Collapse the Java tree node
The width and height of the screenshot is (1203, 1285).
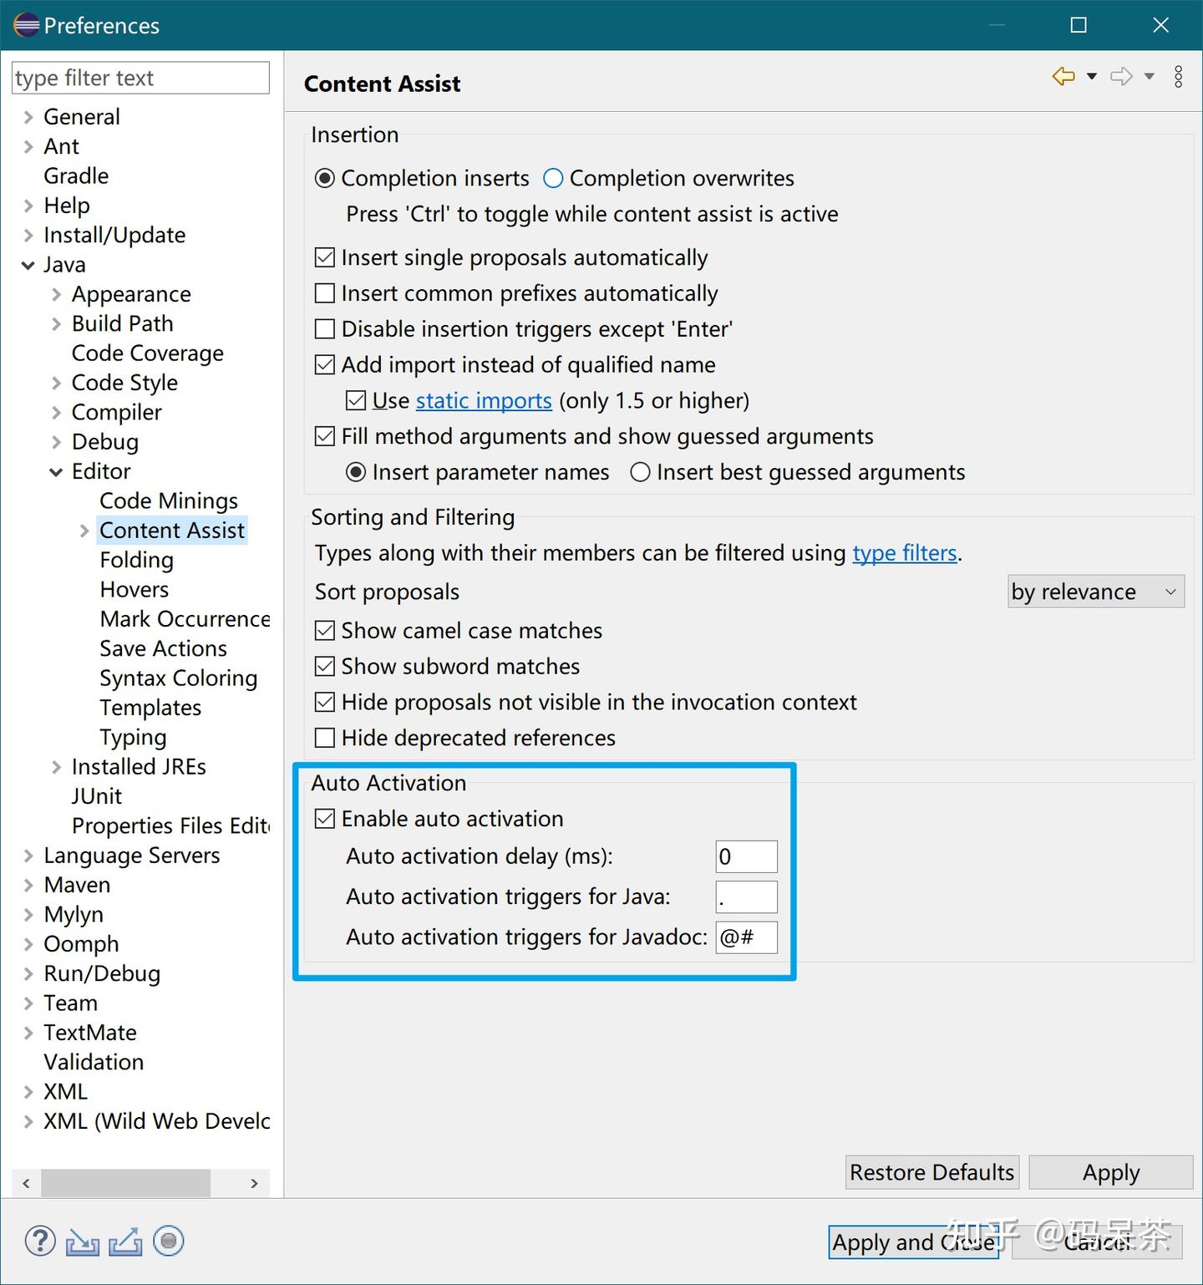(28, 266)
